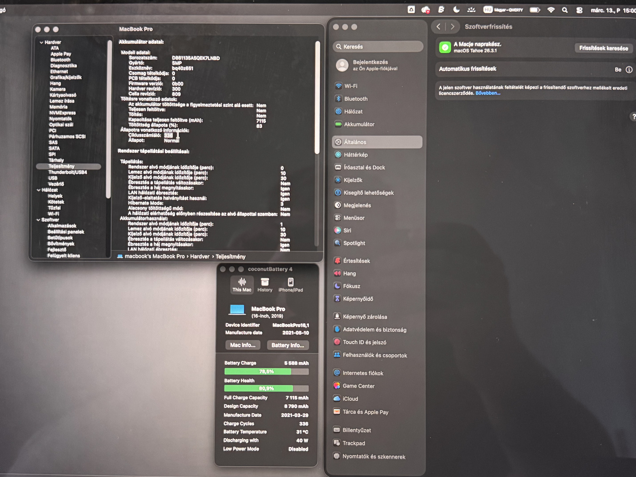Click the Battery Health progress bar
The image size is (636, 477).
pyautogui.click(x=266, y=388)
